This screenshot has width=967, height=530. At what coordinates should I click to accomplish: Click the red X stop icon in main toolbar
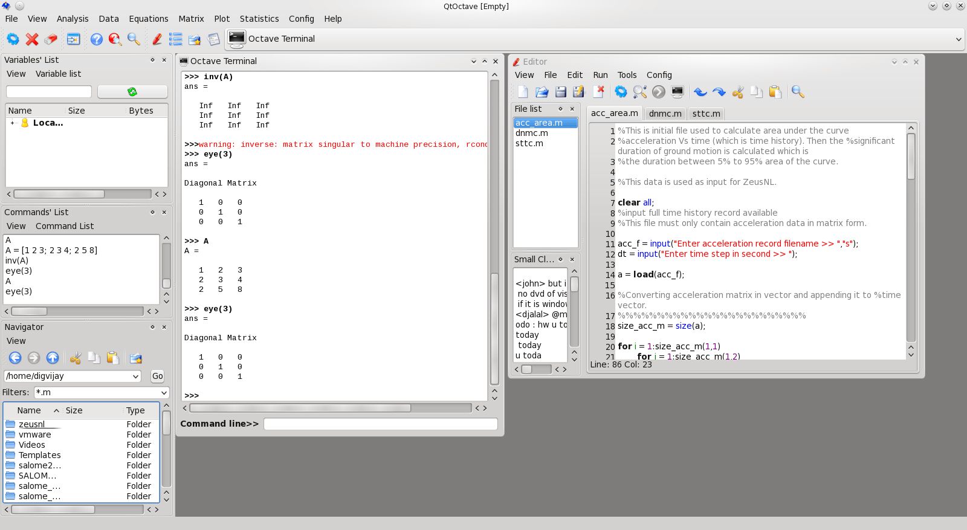32,39
